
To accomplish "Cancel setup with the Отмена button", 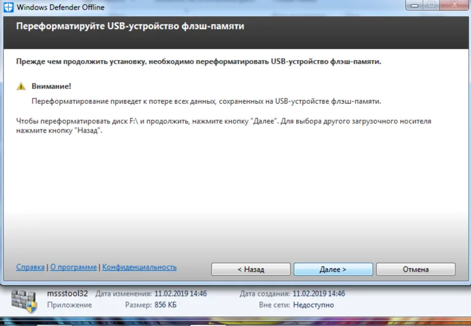I will [x=416, y=269].
